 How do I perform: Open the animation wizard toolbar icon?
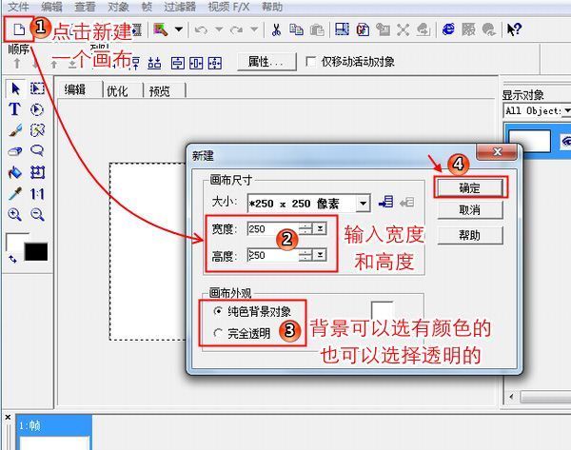[161, 29]
